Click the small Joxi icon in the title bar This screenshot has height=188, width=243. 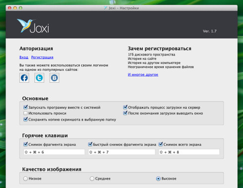(106, 8)
